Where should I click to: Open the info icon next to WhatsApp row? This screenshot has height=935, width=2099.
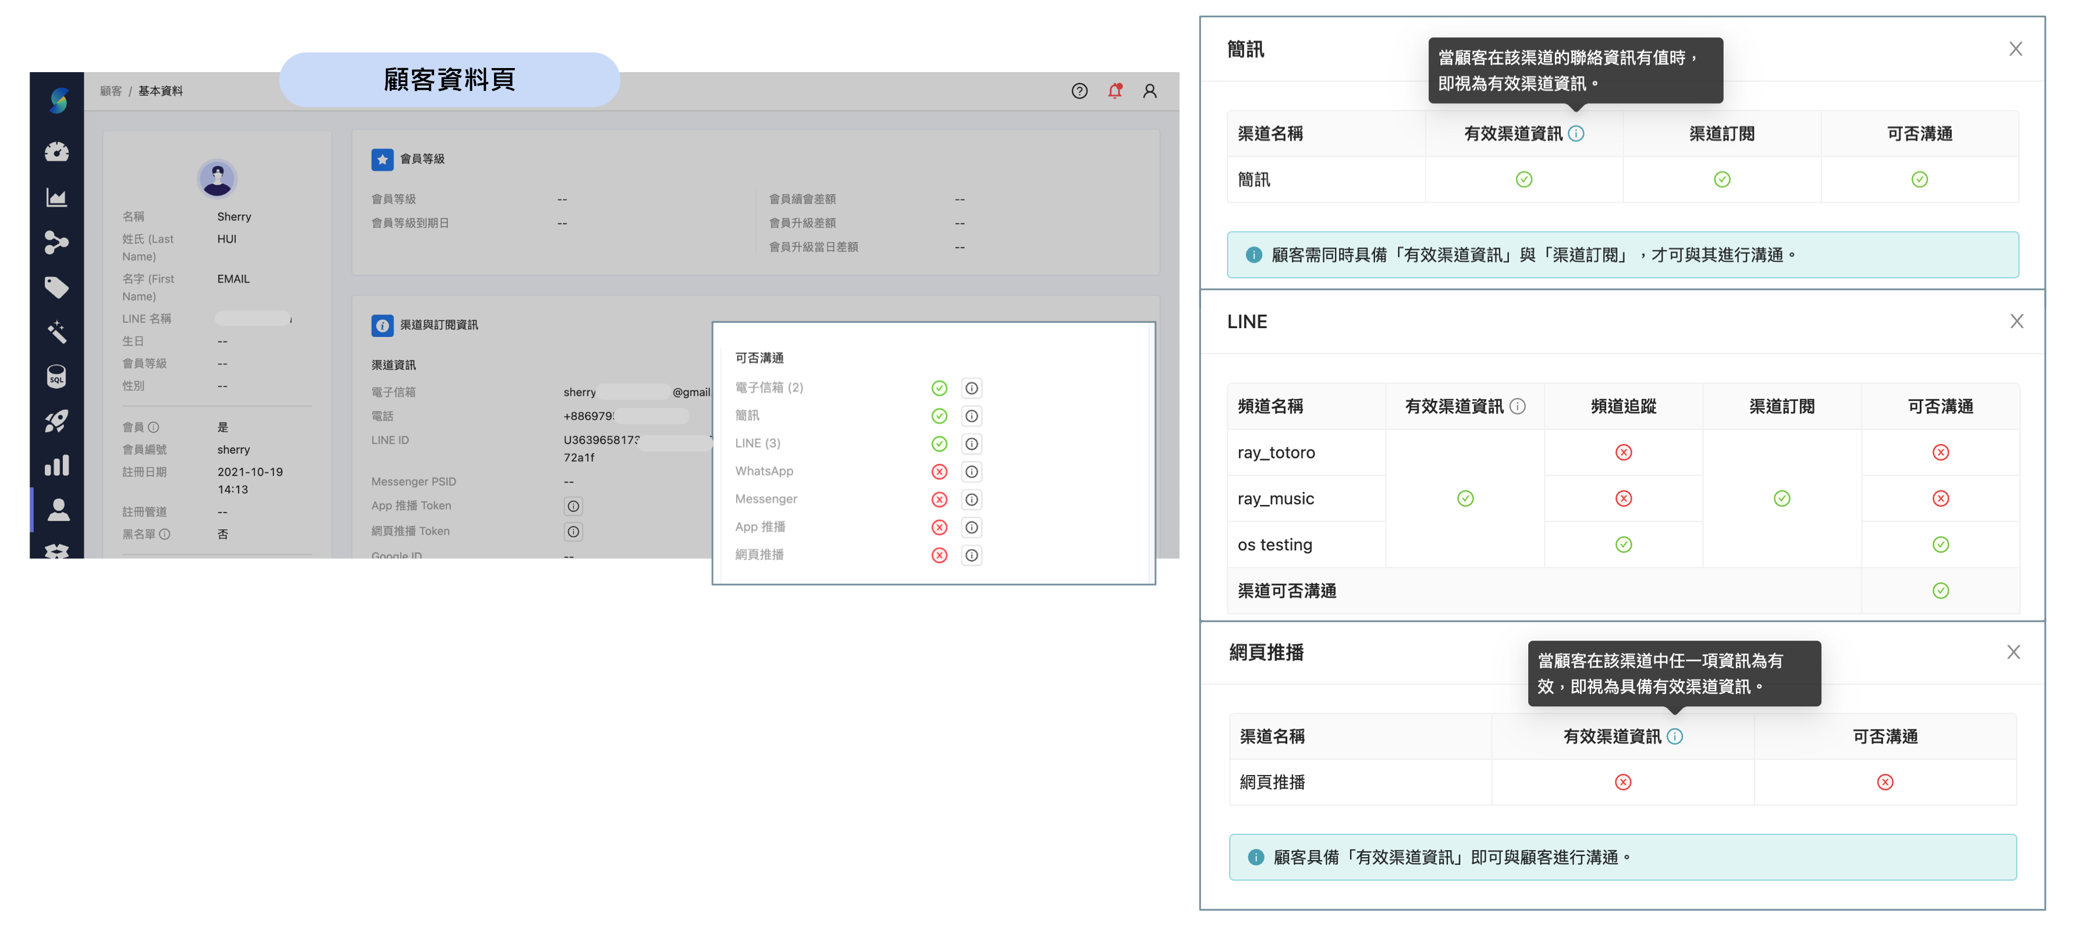click(x=971, y=471)
